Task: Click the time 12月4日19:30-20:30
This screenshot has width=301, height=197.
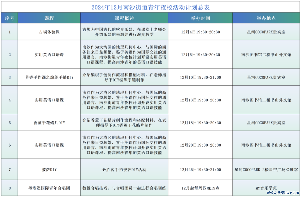Action: [x=200, y=32]
